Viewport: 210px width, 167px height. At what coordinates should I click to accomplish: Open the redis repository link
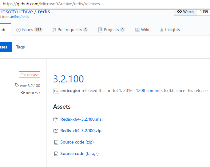pos(44,11)
